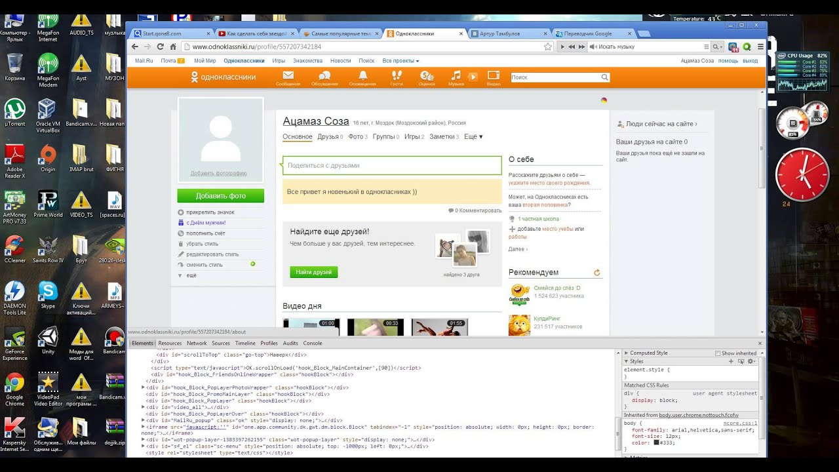Expand the Ещё profile dropdown

[473, 136]
